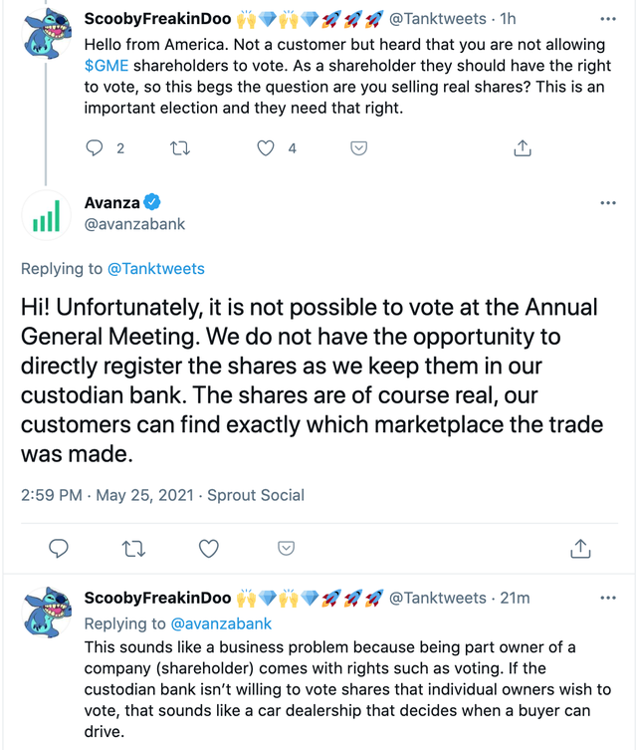Retweet the Avanza bank tweet
Screen dimensions: 637x750
tap(133, 549)
